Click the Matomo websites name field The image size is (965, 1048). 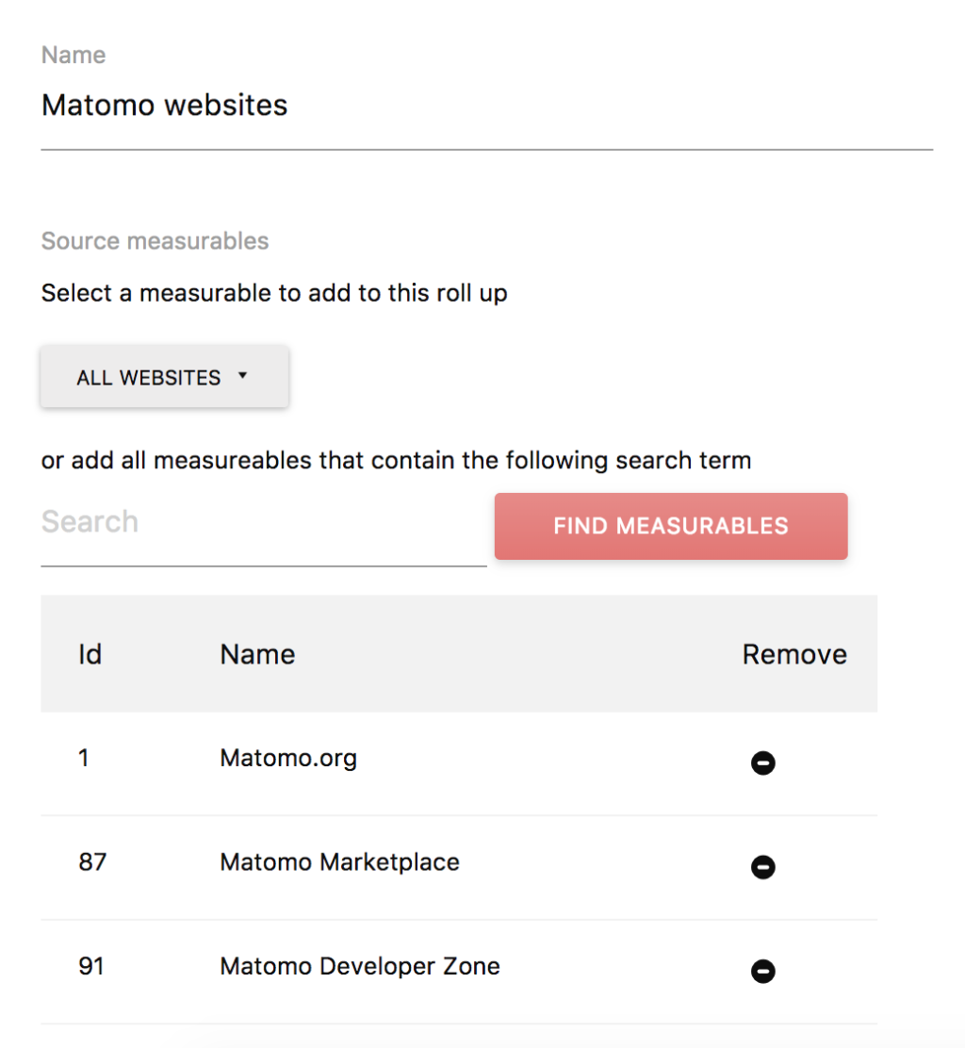[x=486, y=106]
